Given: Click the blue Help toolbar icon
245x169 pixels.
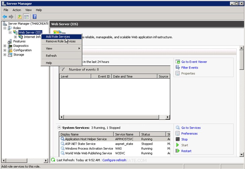Looking at the screenshot, I should point(34,17).
